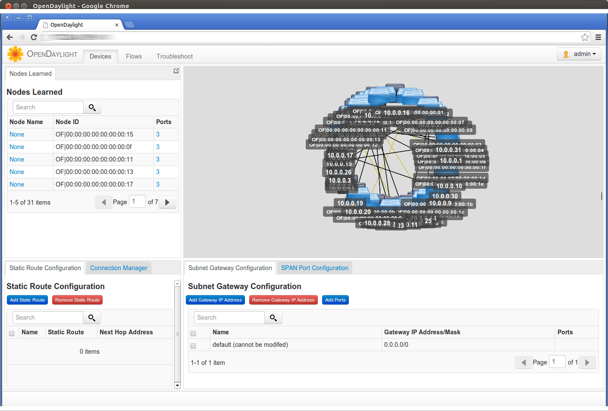
Task: Select topology node labeled 10.0.0.17
Action: pyautogui.click(x=340, y=156)
